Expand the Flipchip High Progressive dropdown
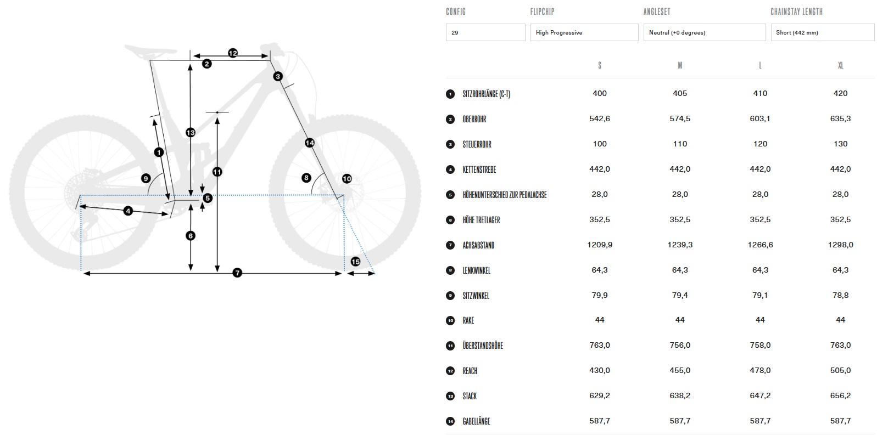The height and width of the screenshot is (441, 877). point(584,32)
